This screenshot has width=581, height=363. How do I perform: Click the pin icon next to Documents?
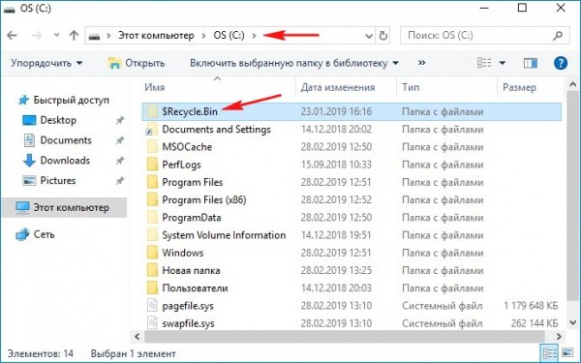[x=120, y=140]
